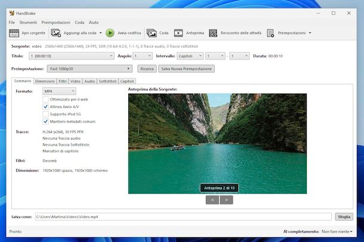The image size is (364, 242).
Task: Click the Pronto status text
Action: coord(16,231)
